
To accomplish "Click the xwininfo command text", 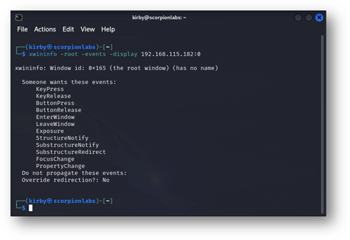I will (43, 54).
